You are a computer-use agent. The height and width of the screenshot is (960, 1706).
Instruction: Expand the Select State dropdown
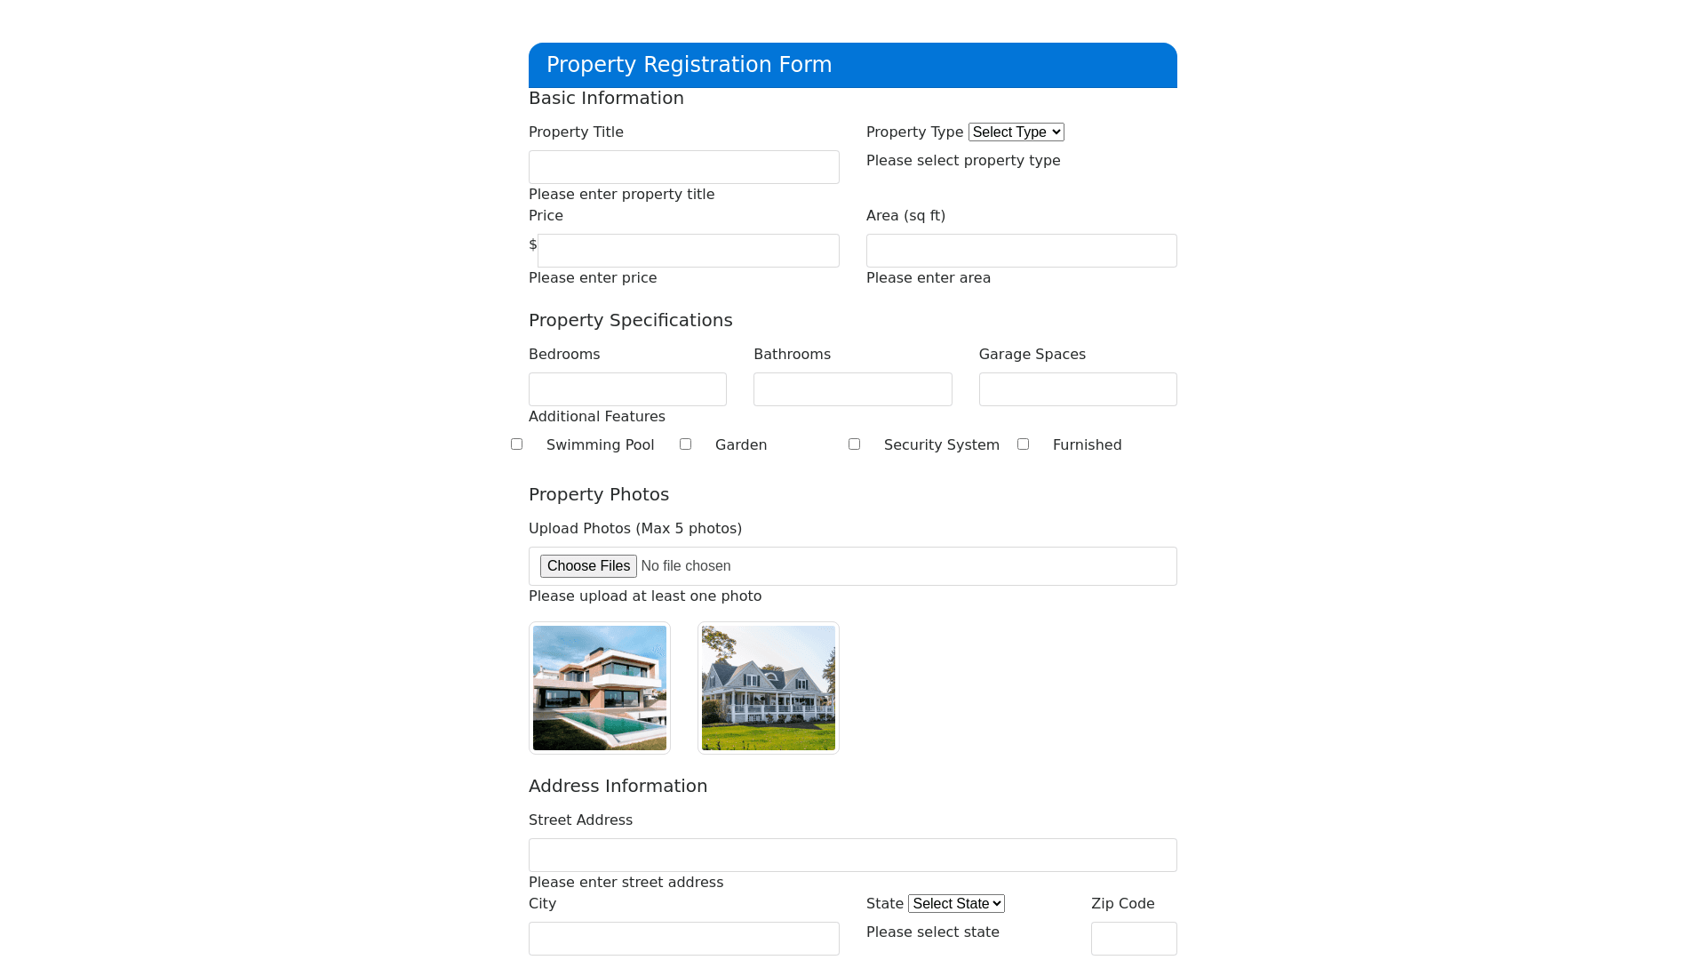[x=956, y=903]
